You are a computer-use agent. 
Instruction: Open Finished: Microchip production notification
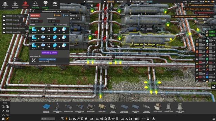(14, 28)
